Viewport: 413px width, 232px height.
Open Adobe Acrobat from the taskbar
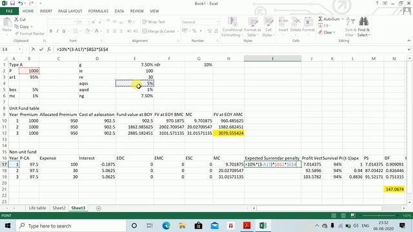pyautogui.click(x=247, y=226)
